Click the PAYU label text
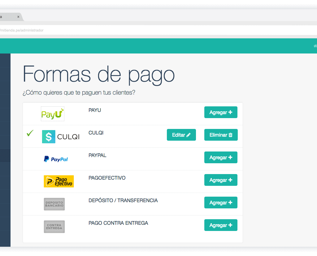This screenshot has height=256, width=317. click(95, 110)
